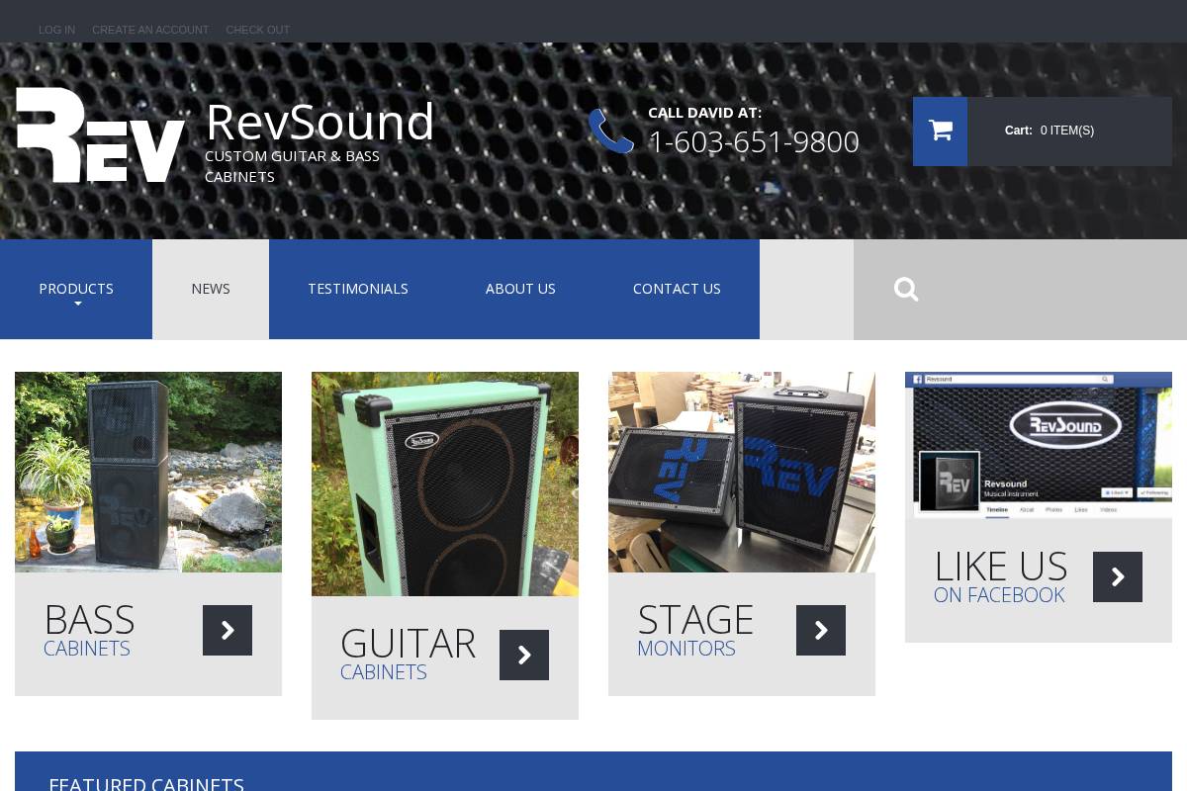
Task: Visit the ABOUT US page
Action: 520,288
